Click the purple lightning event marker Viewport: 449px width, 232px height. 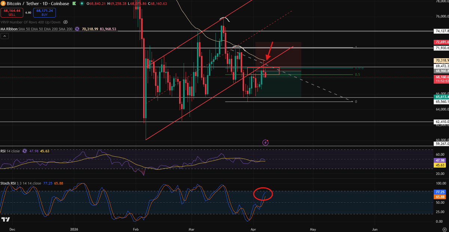click(x=265, y=142)
